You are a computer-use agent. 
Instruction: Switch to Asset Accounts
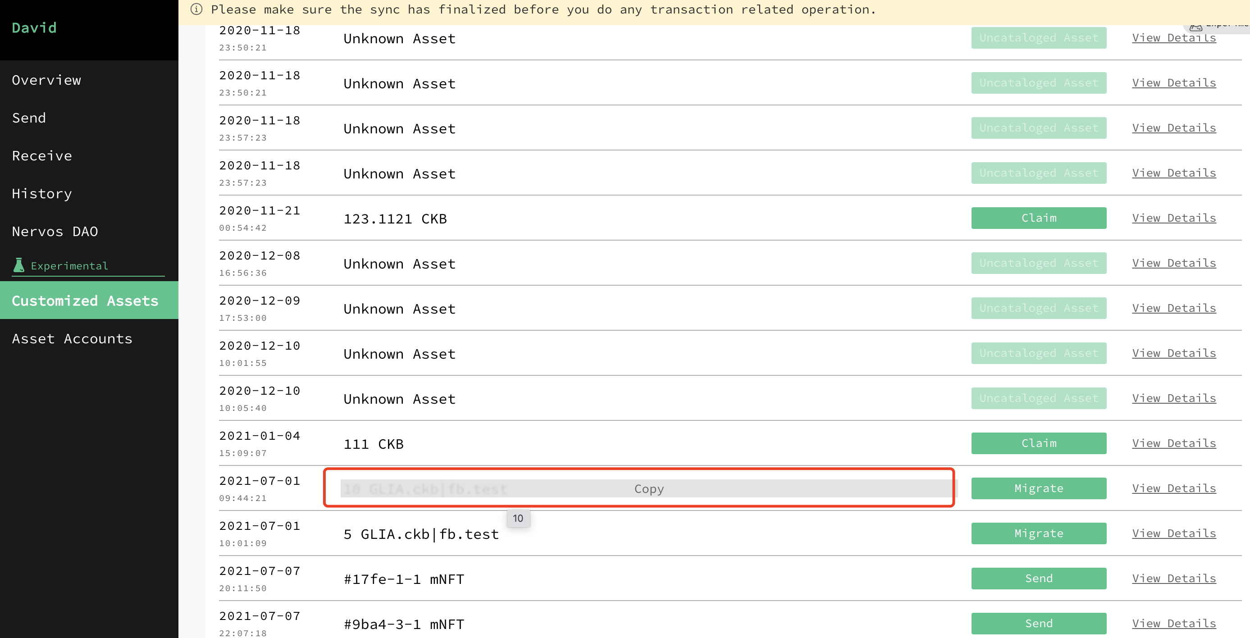click(x=72, y=338)
